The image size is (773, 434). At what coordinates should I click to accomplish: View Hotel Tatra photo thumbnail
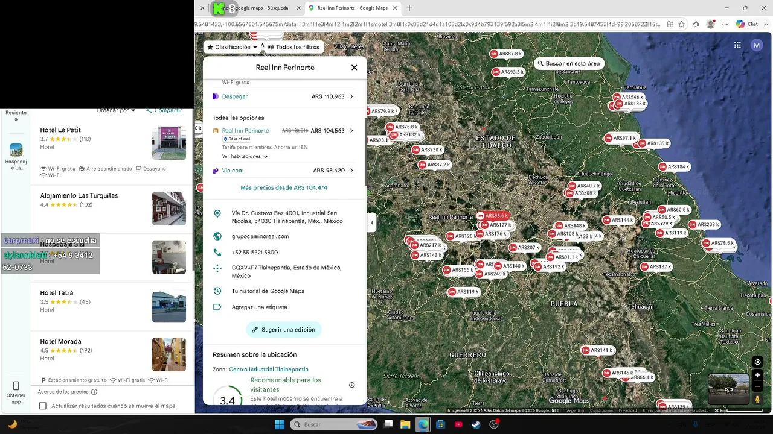coord(169,306)
